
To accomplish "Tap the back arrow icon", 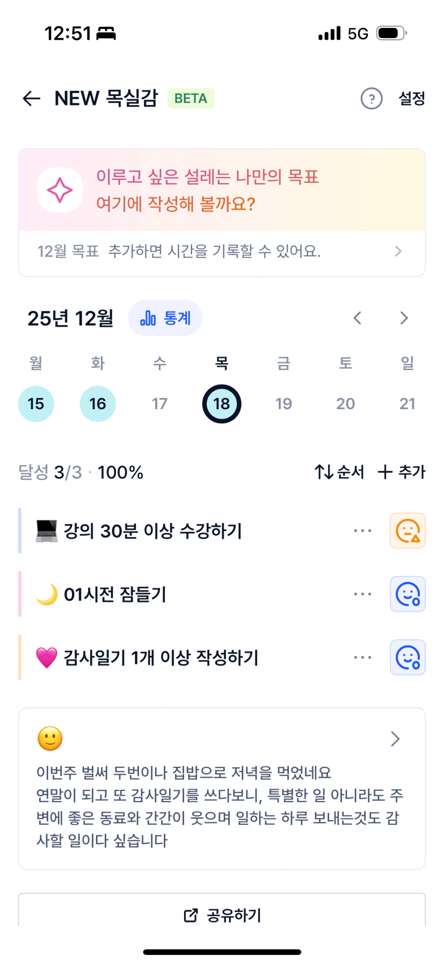I will [x=32, y=98].
